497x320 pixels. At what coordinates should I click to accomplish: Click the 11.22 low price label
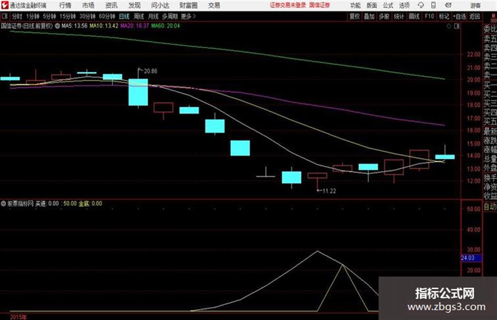329,191
